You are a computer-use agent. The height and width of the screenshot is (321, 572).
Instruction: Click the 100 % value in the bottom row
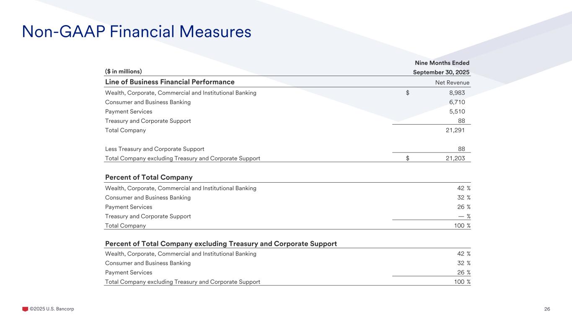tap(462, 282)
